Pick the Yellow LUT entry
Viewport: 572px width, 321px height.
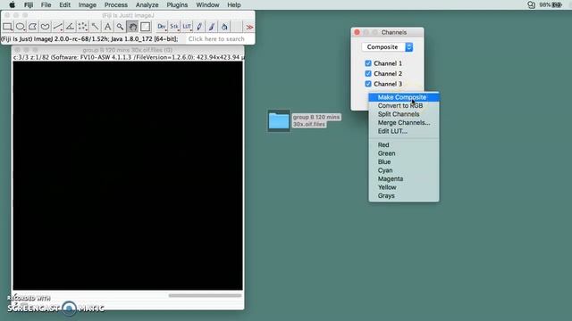[404, 187]
